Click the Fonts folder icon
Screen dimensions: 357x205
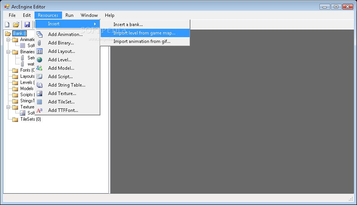click(15, 70)
